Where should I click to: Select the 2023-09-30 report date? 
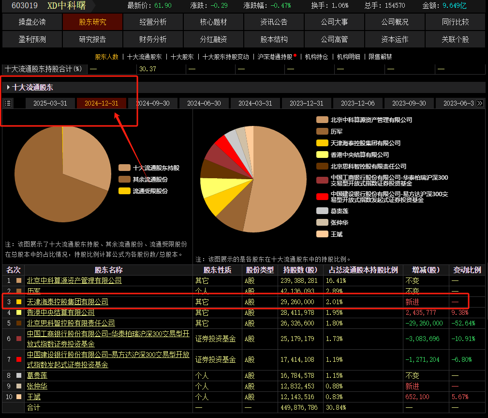click(409, 103)
